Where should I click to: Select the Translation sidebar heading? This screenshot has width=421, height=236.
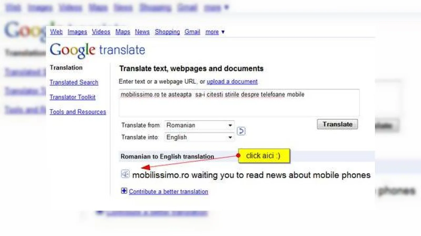(66, 68)
